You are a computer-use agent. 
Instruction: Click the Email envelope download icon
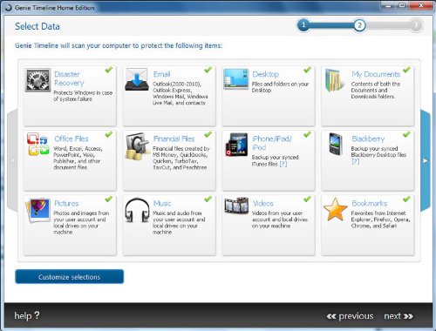point(137,79)
